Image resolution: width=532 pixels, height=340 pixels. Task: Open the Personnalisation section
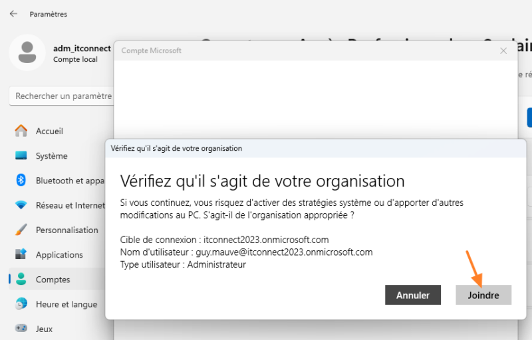[x=67, y=230]
